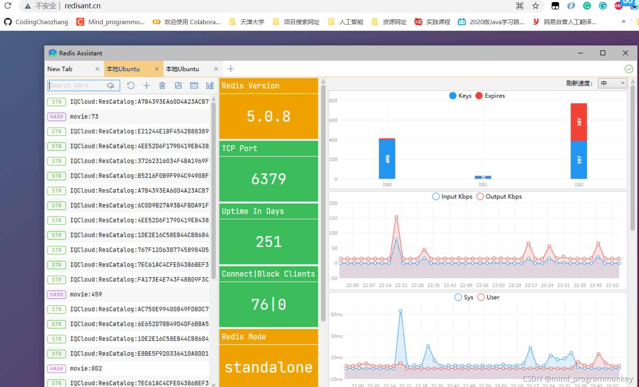Click the green Grammarly extension icon
639x387 pixels.
587,6
